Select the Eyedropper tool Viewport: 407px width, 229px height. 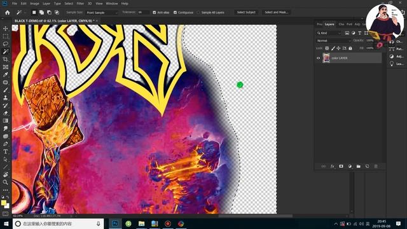pos(6,75)
